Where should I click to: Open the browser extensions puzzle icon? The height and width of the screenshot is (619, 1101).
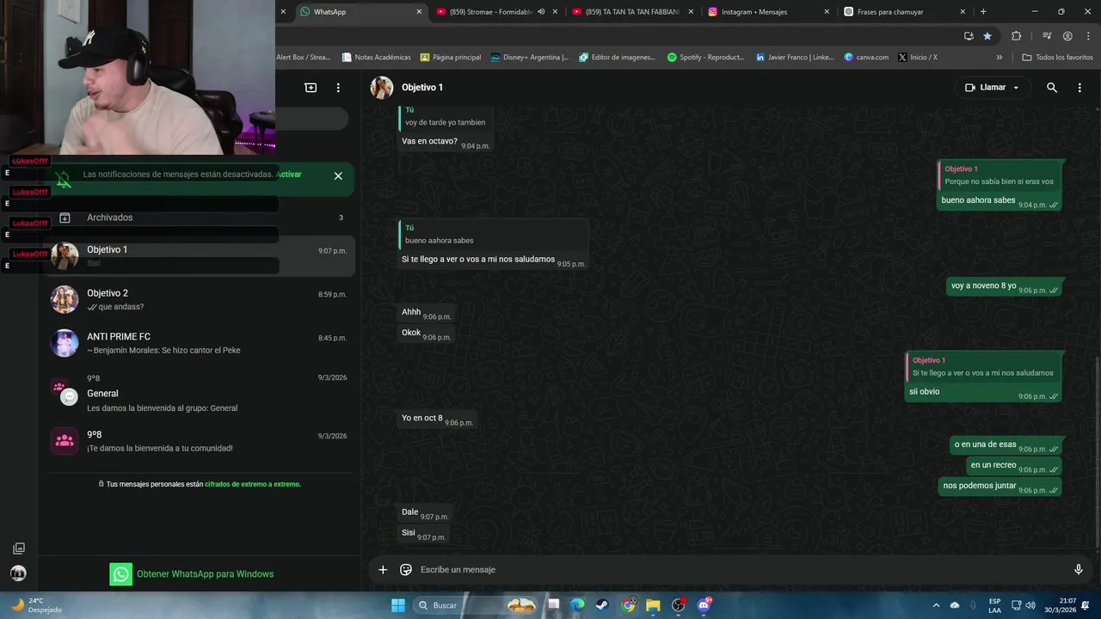(1017, 36)
